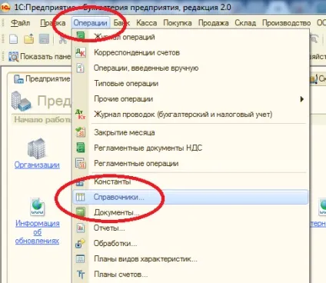Select Константы menu entry

click(x=191, y=181)
